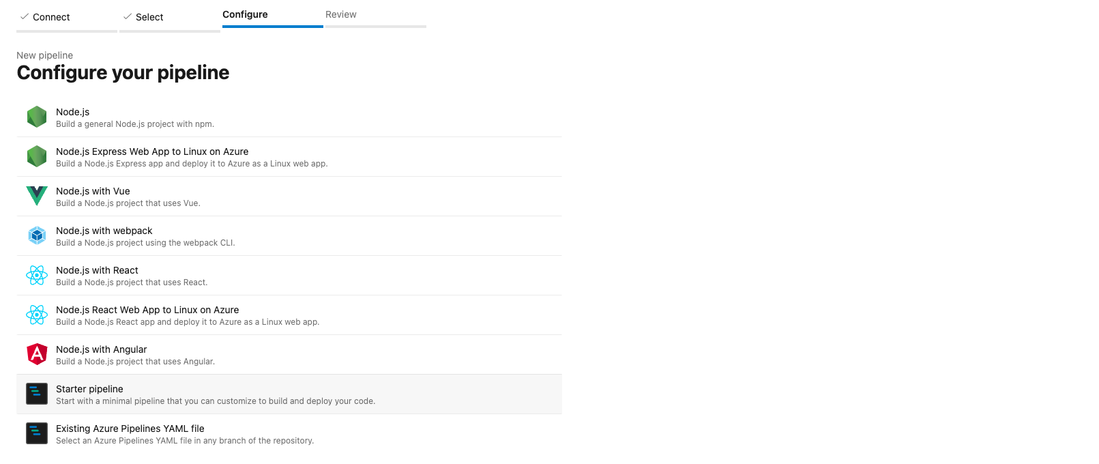Image resolution: width=1099 pixels, height=464 pixels.
Task: Click the Select step checkmark icon
Action: click(x=128, y=16)
